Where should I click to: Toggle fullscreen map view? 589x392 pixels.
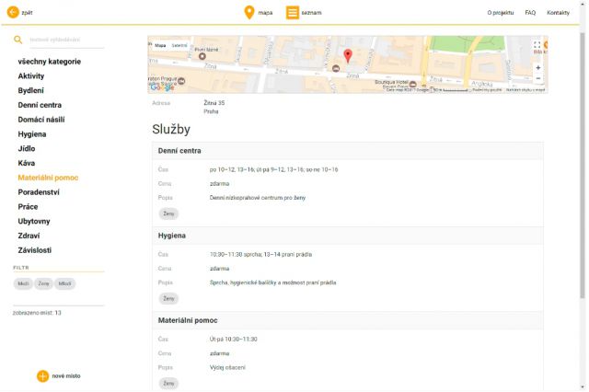537,44
